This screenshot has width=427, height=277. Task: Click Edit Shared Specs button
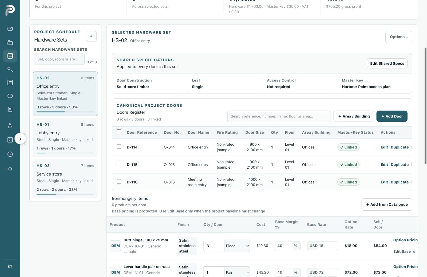coord(387,63)
